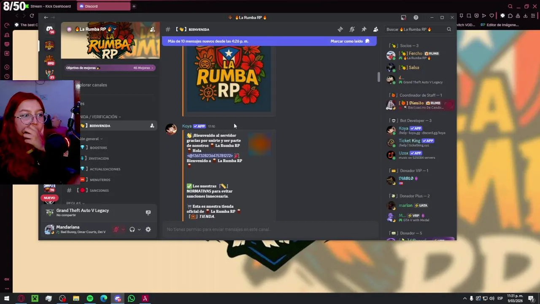Open user settings gear icon

(x=148, y=230)
